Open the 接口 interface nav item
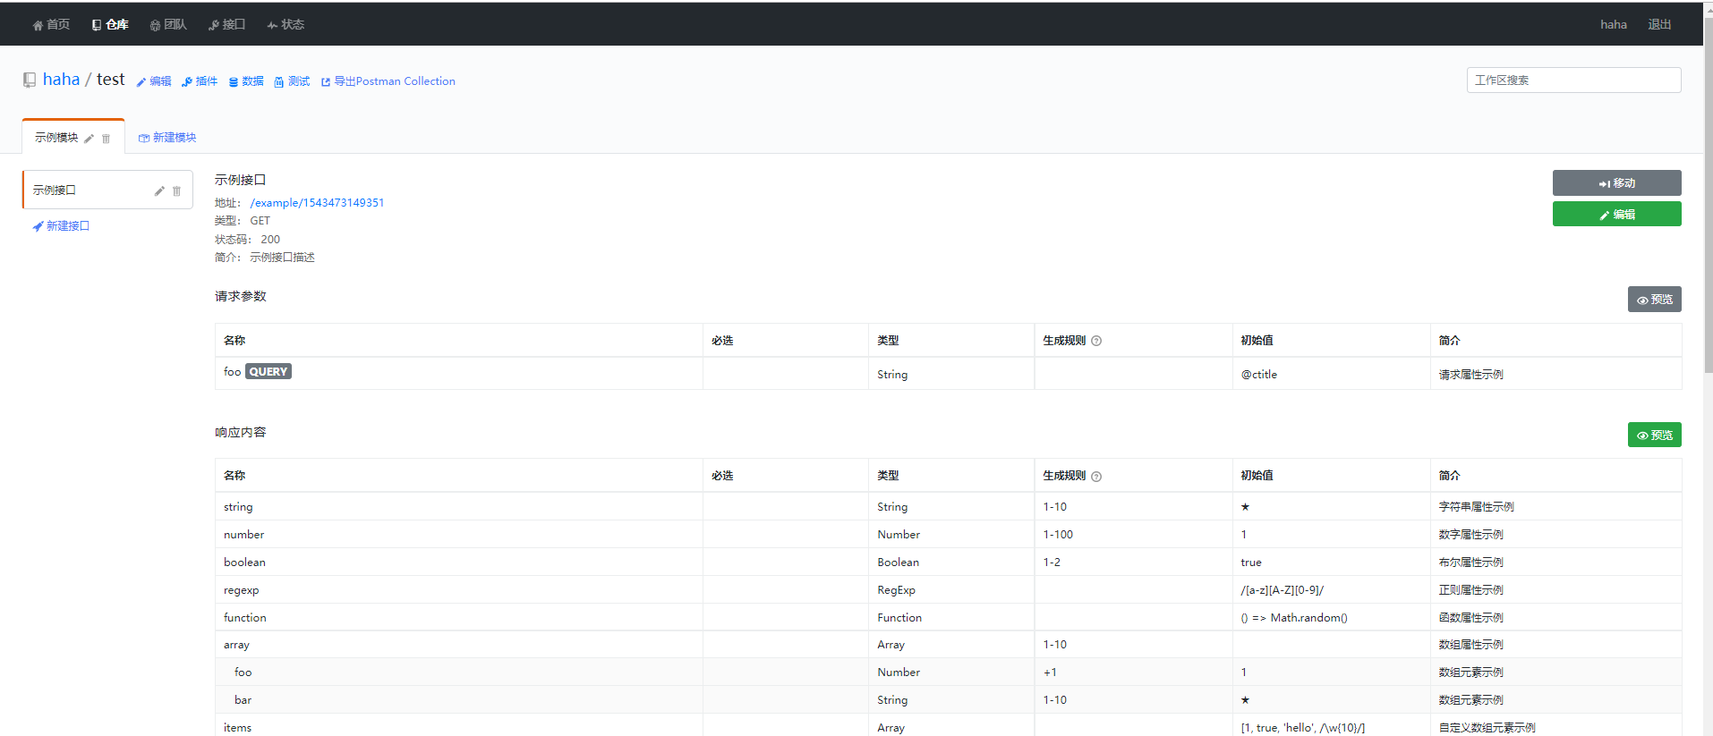This screenshot has height=736, width=1713. coord(226,24)
